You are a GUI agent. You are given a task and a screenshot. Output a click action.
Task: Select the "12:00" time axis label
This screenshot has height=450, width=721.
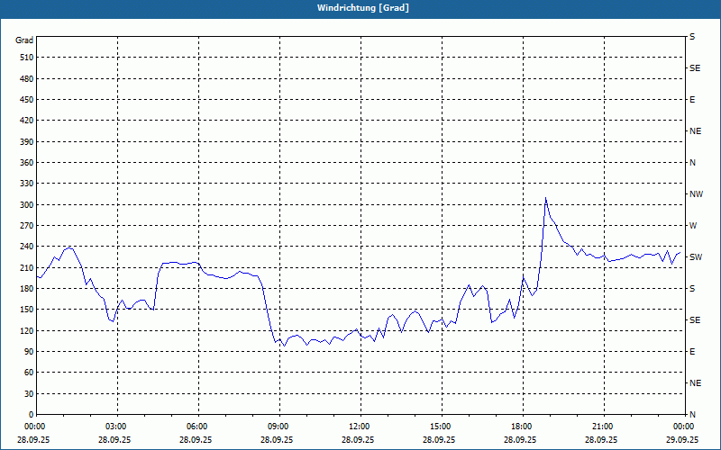(x=359, y=427)
